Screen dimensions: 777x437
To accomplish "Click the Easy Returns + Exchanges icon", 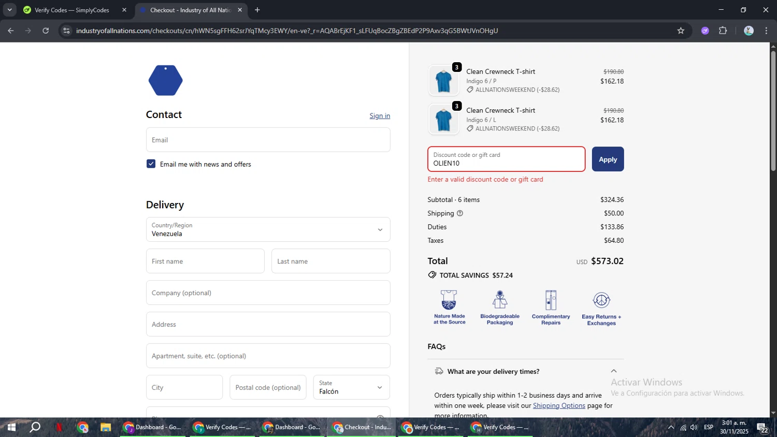I will pos(601,308).
